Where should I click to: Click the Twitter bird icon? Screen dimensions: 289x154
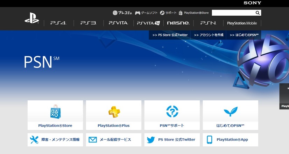coord(151,140)
